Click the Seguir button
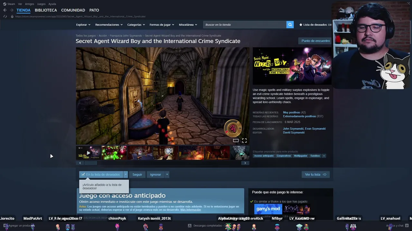 [x=137, y=175]
